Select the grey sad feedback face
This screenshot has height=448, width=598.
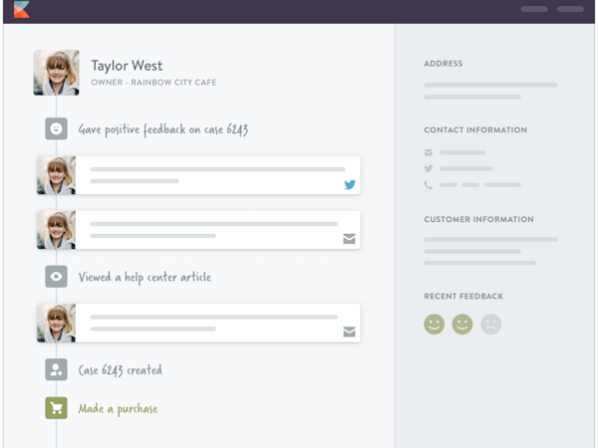coord(490,324)
